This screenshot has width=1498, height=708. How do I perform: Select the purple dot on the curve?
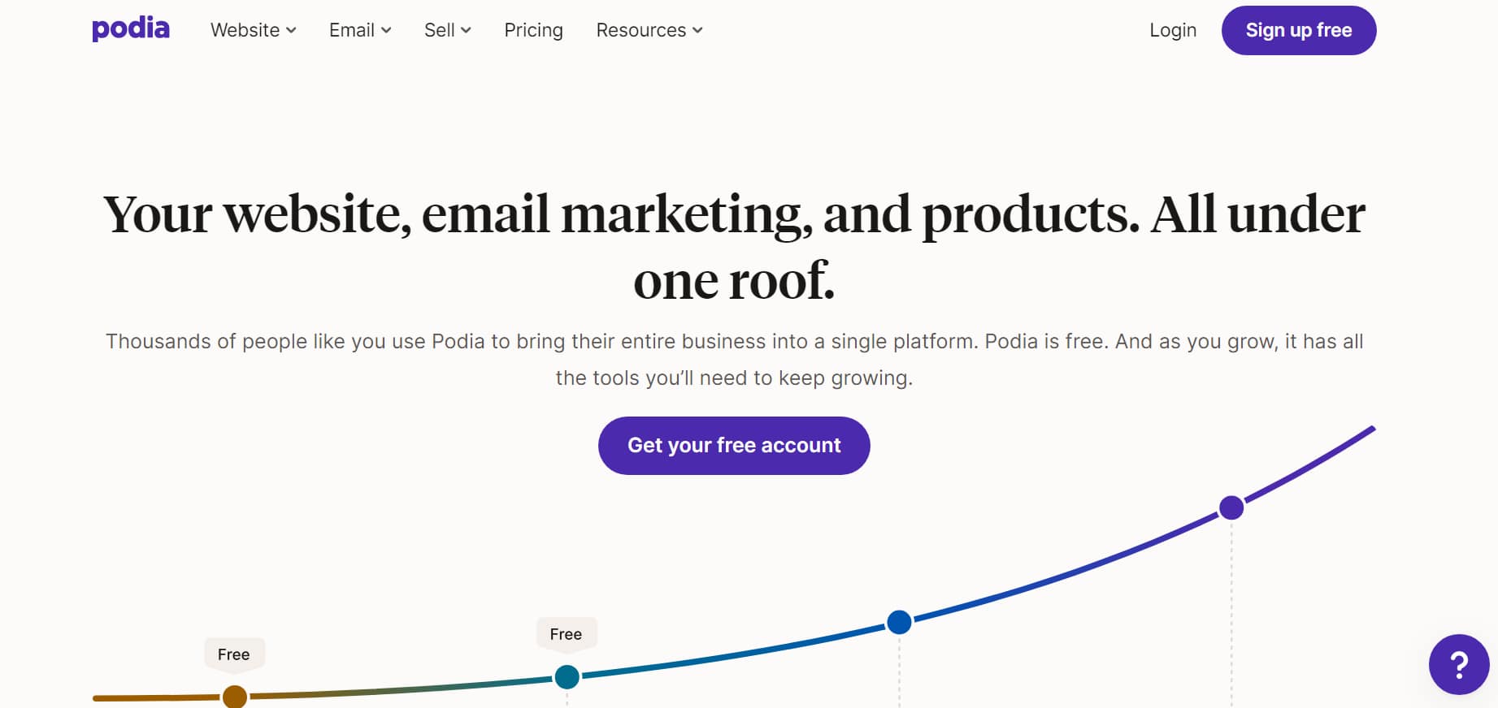pyautogui.click(x=1231, y=507)
